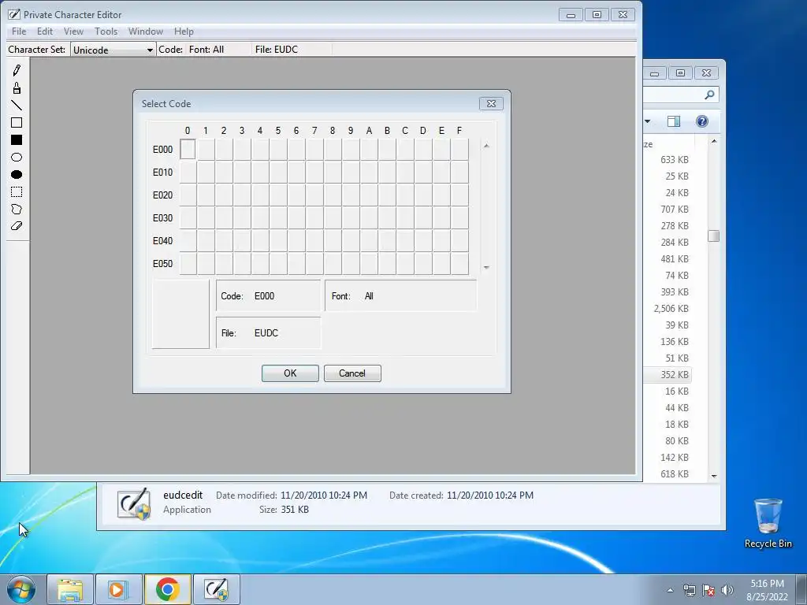Select the Hollow Ellipse tool
807x605 pixels.
click(x=17, y=158)
